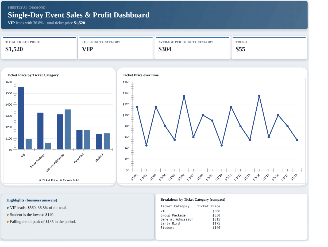Select the VIP Ticket Price bar
Screen dimensions: 328x247
tap(21, 118)
